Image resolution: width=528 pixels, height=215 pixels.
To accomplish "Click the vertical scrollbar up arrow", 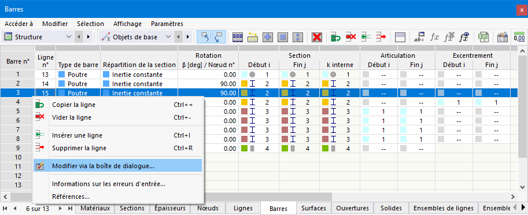I will pyautogui.click(x=522, y=51).
